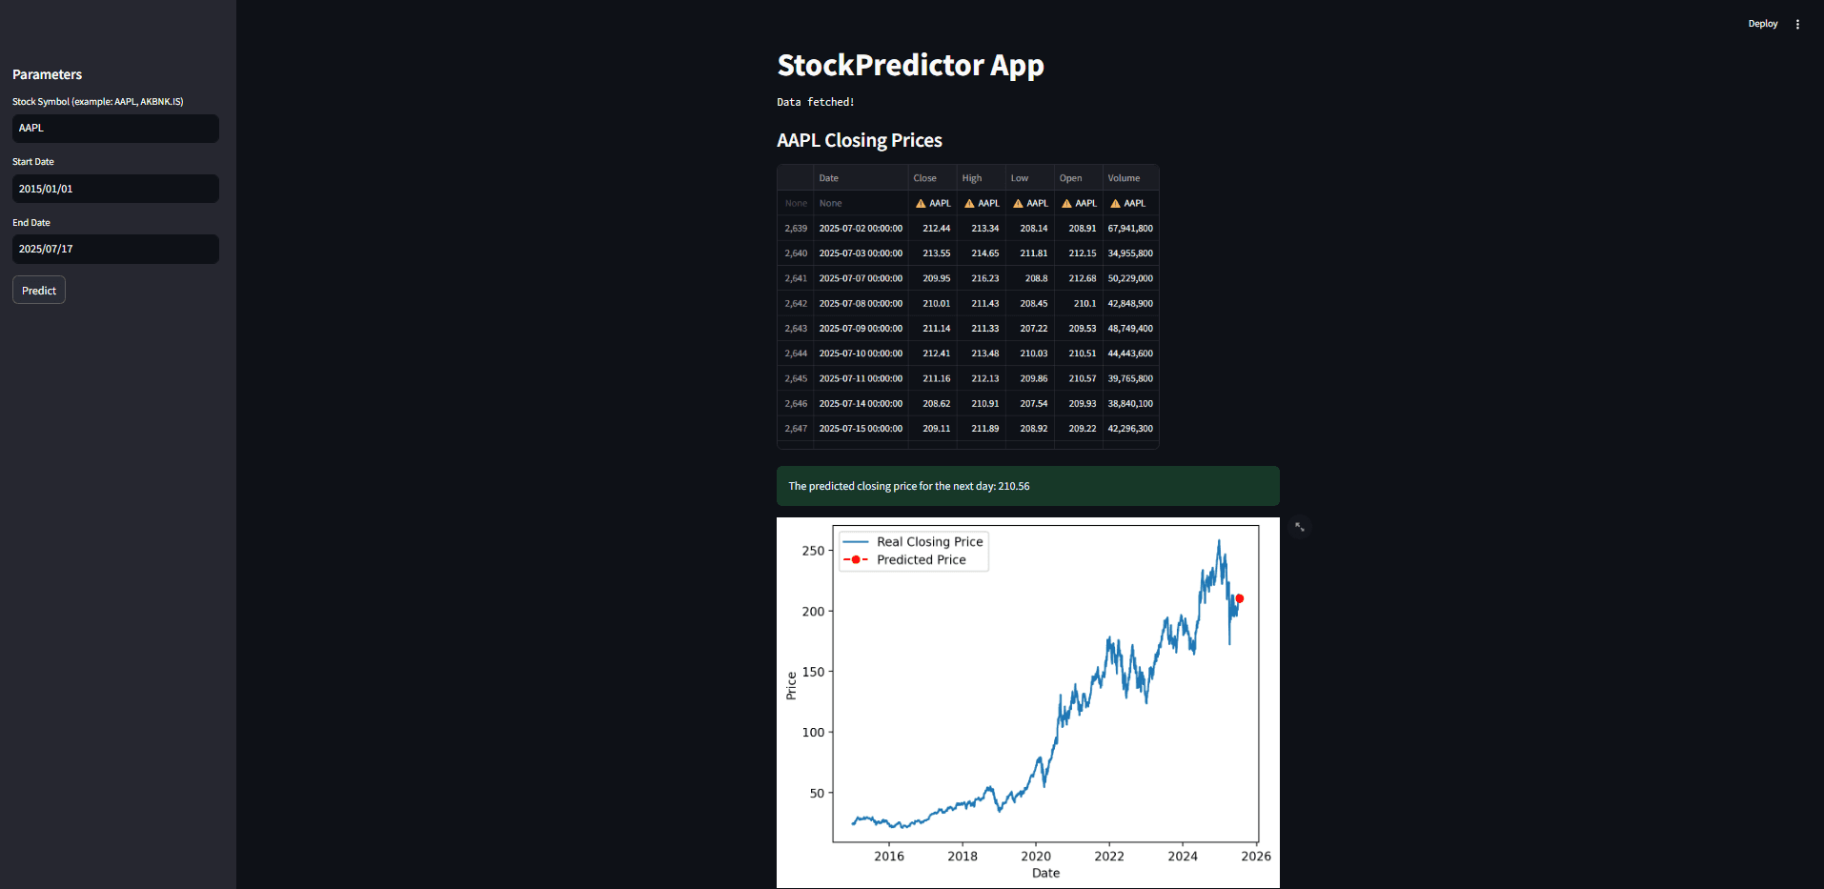
Task: Click the warning icon in High column
Action: (x=969, y=203)
